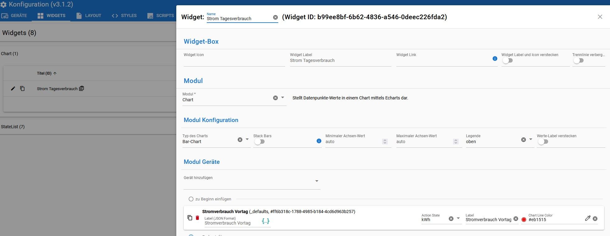The image size is (610, 236).
Task: Clear the widget Name field
Action: (275, 17)
